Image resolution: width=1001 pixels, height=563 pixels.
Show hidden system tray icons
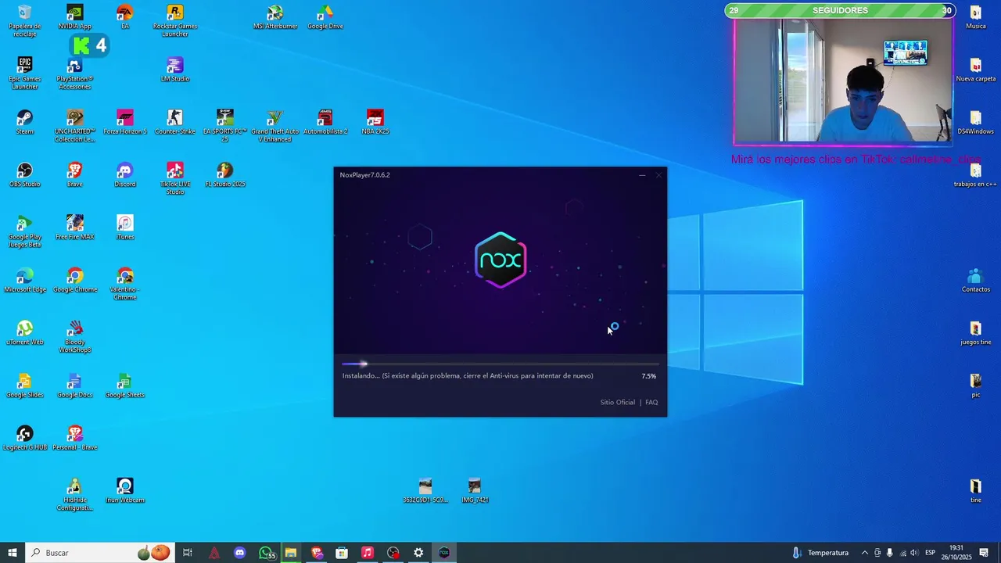pos(864,553)
